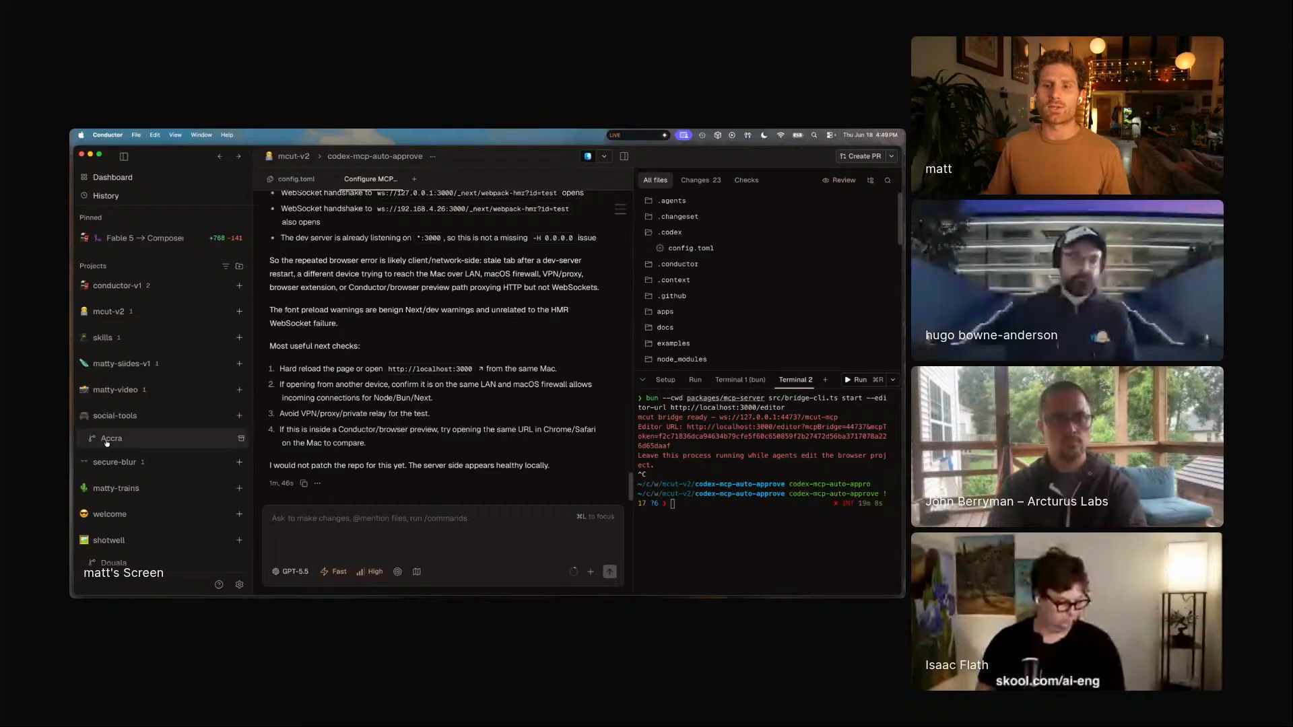Add workspace to secure-blur with plus icon
This screenshot has width=1293, height=727.
click(239, 462)
